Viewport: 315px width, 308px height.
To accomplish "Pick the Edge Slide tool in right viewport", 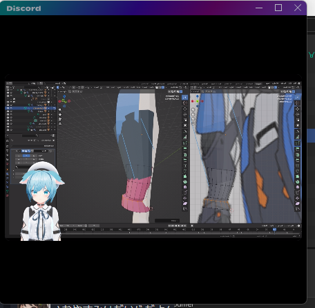I will coord(298,193).
